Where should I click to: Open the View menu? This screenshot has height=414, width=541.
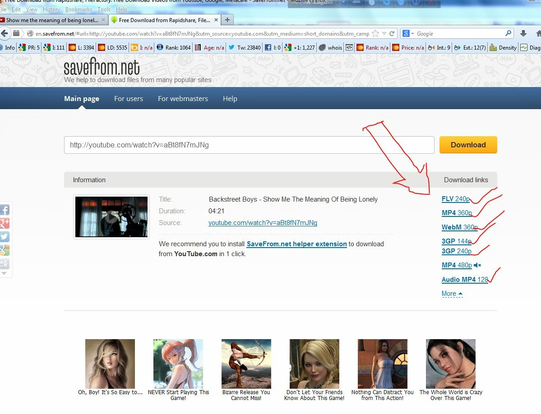pos(32,9)
